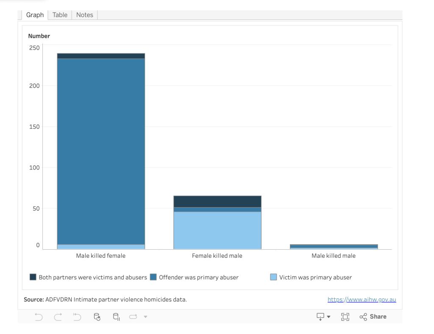Expand the dropdown arrow beside the replay icon

point(145,317)
